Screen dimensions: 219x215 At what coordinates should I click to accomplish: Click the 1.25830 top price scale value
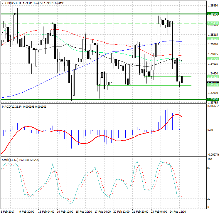(x=213, y=6)
